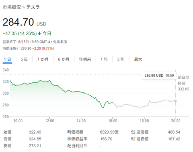The image size is (193, 152).
Task: Open the 1か月 chart range
Action: [x=43, y=59]
